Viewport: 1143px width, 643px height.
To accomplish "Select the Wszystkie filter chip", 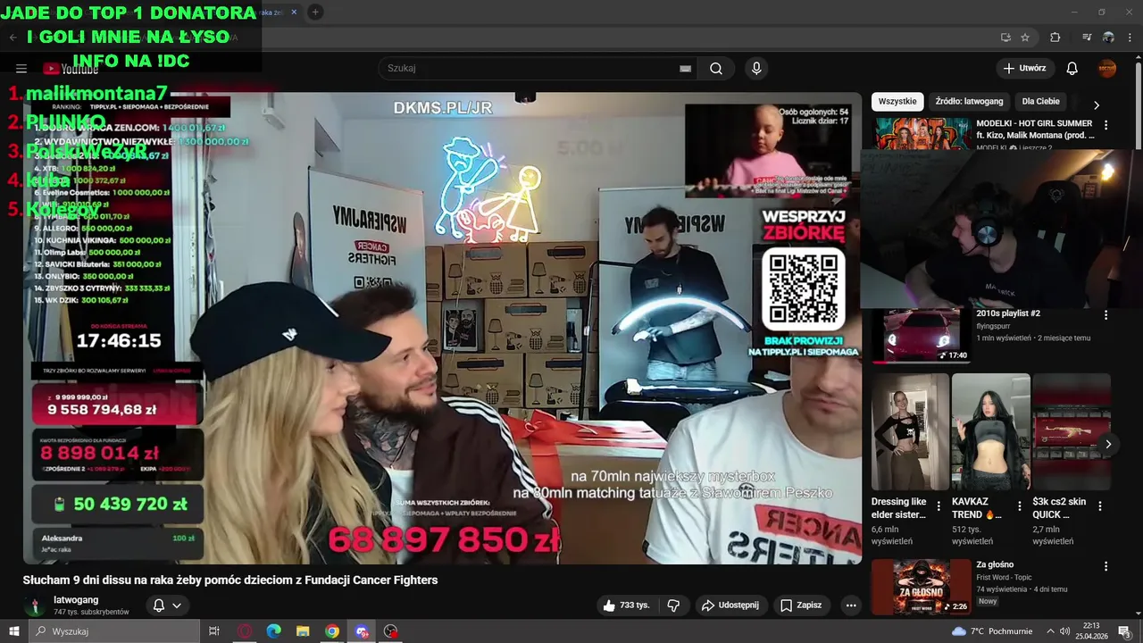I will [897, 102].
